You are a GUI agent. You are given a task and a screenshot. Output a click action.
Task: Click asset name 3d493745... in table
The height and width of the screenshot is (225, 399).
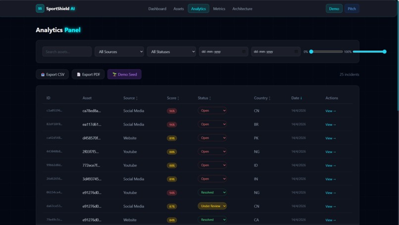92,179
